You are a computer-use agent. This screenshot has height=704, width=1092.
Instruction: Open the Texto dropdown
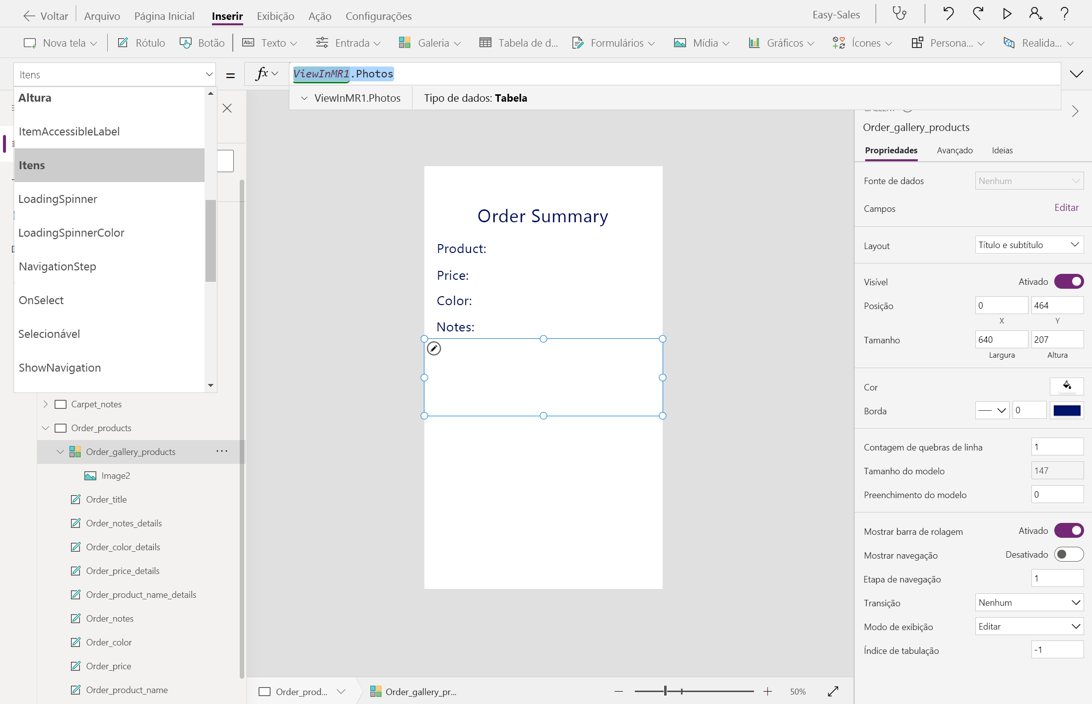point(270,43)
